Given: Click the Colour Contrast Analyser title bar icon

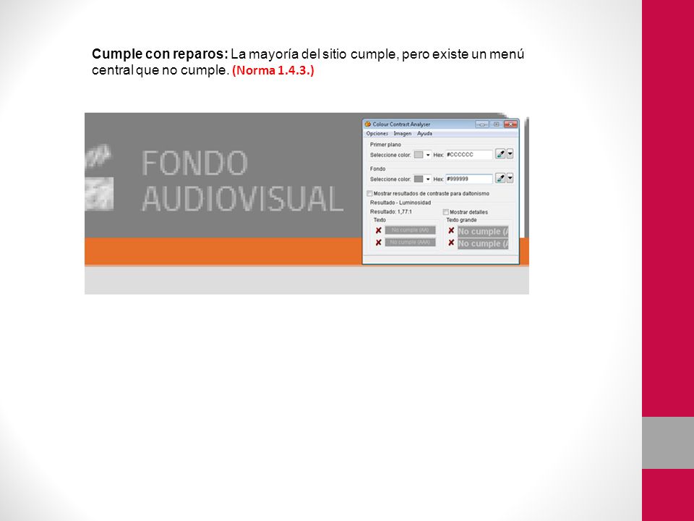Looking at the screenshot, I should pos(368,124).
